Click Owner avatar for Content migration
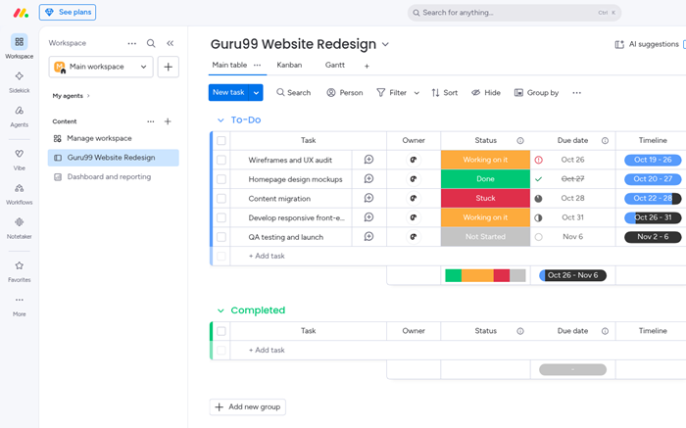Viewport: 686px width, 428px height. click(x=413, y=198)
